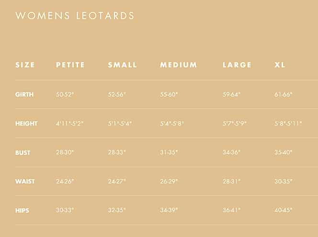Image resolution: width=318 pixels, height=237 pixels.
Task: Click the HIPS row label
Action: tap(22, 211)
